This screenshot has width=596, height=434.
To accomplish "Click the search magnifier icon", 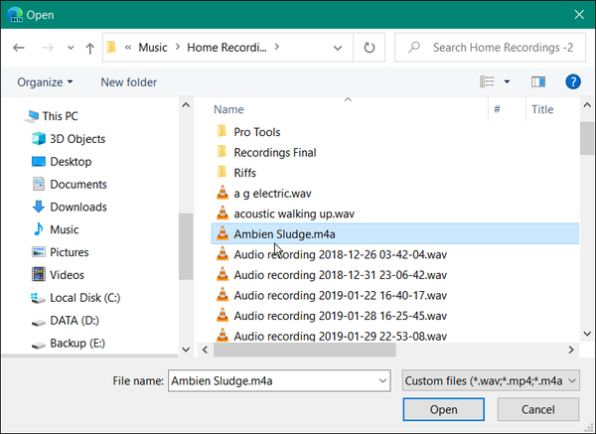I will coord(414,47).
